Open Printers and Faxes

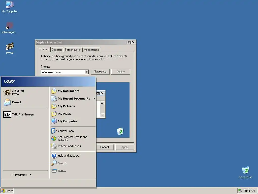click(73, 146)
